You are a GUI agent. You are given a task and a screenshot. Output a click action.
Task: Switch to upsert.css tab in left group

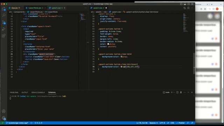[x=56, y=8]
